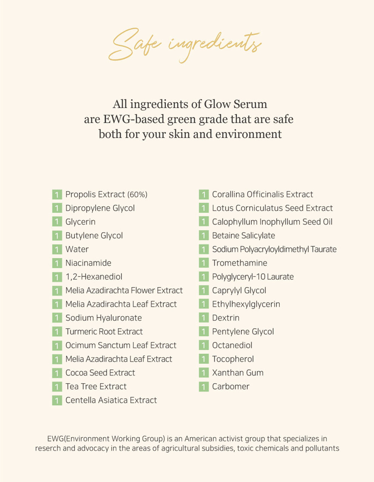This screenshot has width=374, height=482.
Task: Click the green badge beside Tromethamine
Action: [x=203, y=263]
